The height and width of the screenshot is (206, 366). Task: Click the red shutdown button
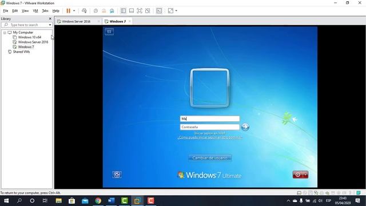(298, 175)
